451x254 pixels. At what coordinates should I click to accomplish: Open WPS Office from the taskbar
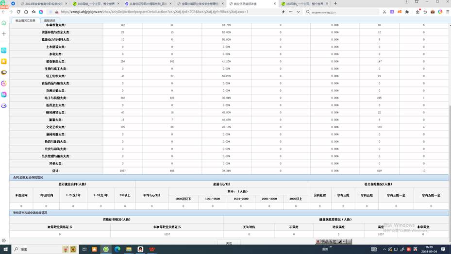pyautogui.click(x=152, y=249)
